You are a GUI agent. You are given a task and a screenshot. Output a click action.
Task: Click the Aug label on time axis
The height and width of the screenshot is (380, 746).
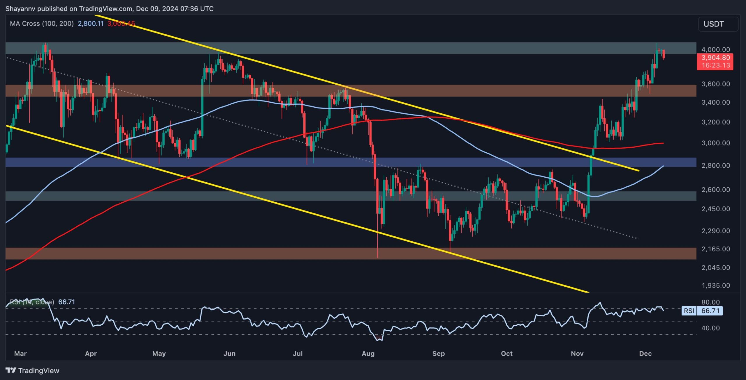coord(368,354)
